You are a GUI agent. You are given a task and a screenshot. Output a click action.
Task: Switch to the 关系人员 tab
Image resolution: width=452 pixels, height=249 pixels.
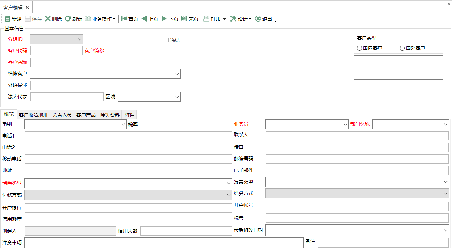pyautogui.click(x=62, y=115)
